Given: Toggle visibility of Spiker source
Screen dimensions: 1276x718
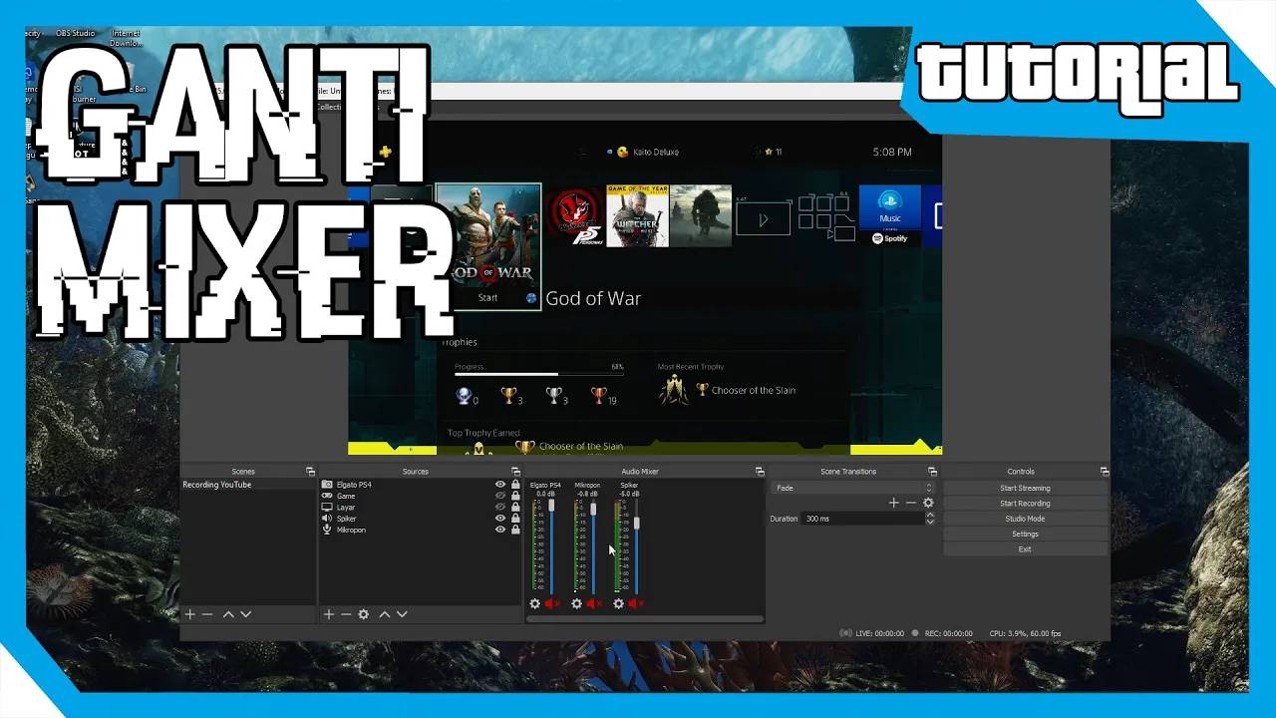Looking at the screenshot, I should coord(500,519).
